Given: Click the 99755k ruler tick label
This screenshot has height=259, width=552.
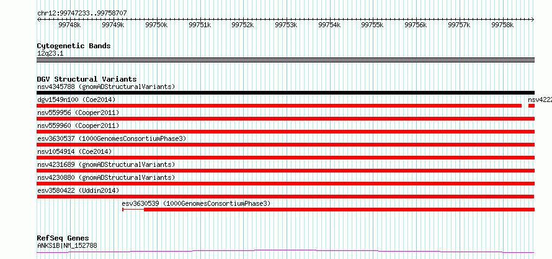Looking at the screenshot, I should 373,25.
